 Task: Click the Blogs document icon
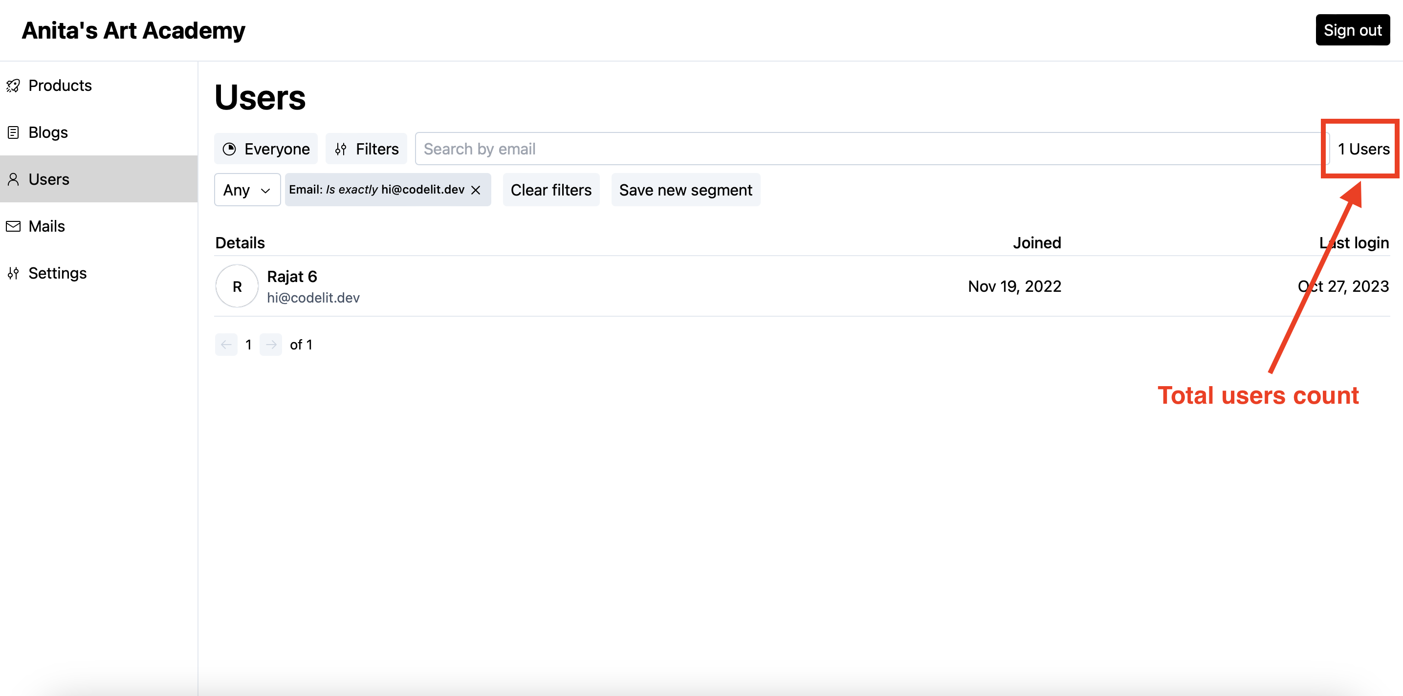pos(13,132)
